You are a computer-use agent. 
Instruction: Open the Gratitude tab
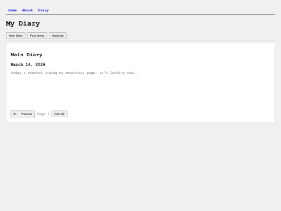(58, 36)
